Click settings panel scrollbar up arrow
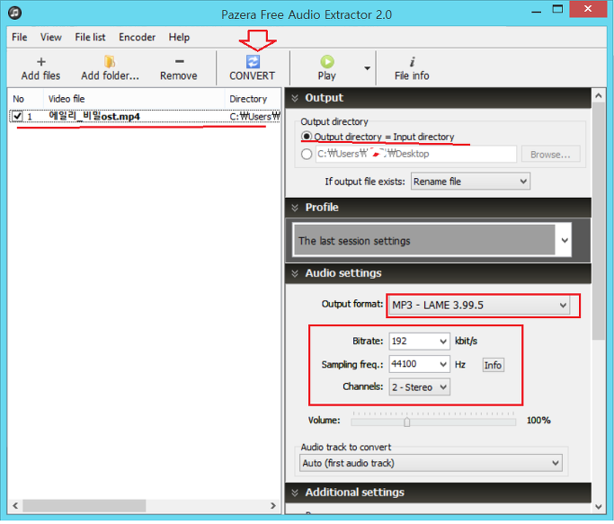The height and width of the screenshot is (524, 614). tap(599, 95)
